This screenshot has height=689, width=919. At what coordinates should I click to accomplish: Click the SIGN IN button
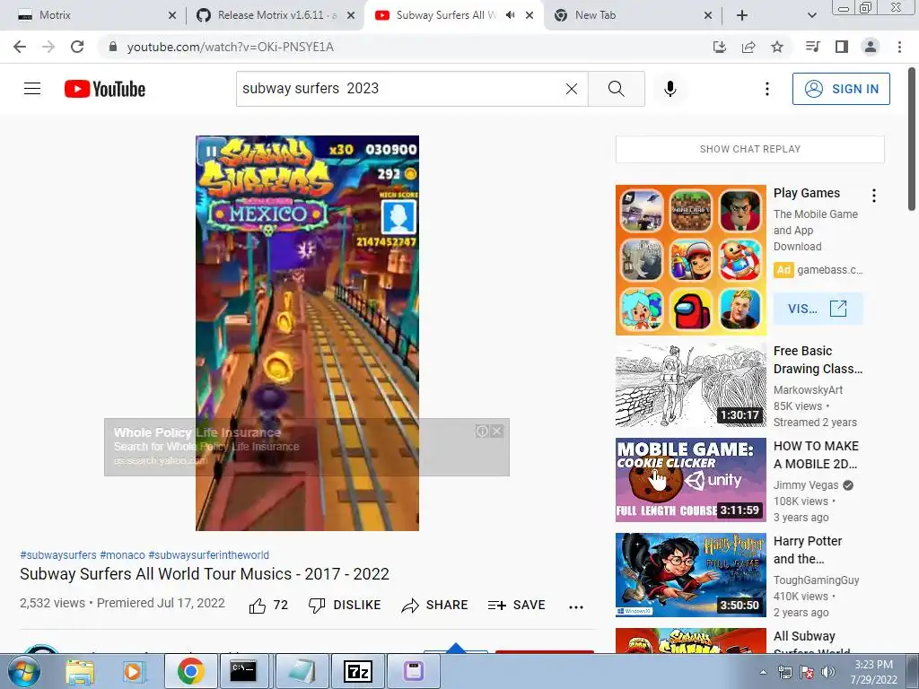click(x=841, y=89)
